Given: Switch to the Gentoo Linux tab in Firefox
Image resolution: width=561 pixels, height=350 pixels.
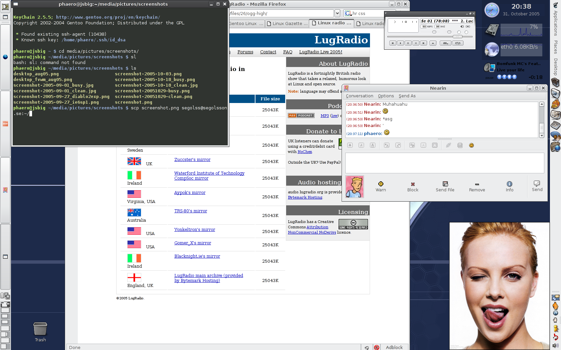Looking at the screenshot, I should click(x=246, y=23).
